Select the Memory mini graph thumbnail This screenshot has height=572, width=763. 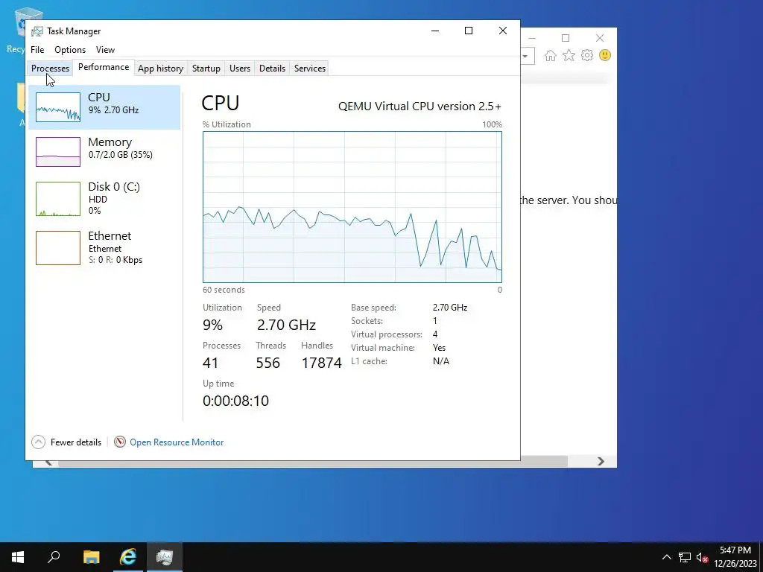point(58,152)
